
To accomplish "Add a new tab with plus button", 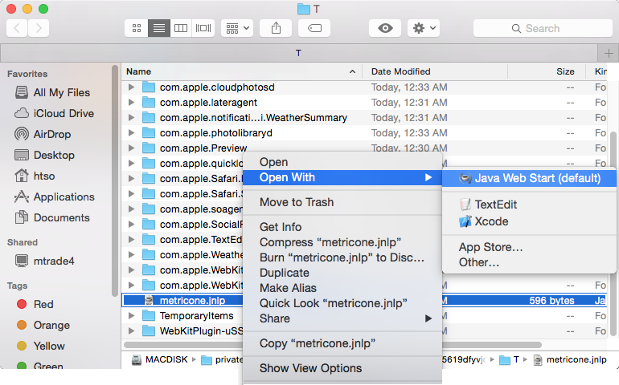I will (x=609, y=53).
